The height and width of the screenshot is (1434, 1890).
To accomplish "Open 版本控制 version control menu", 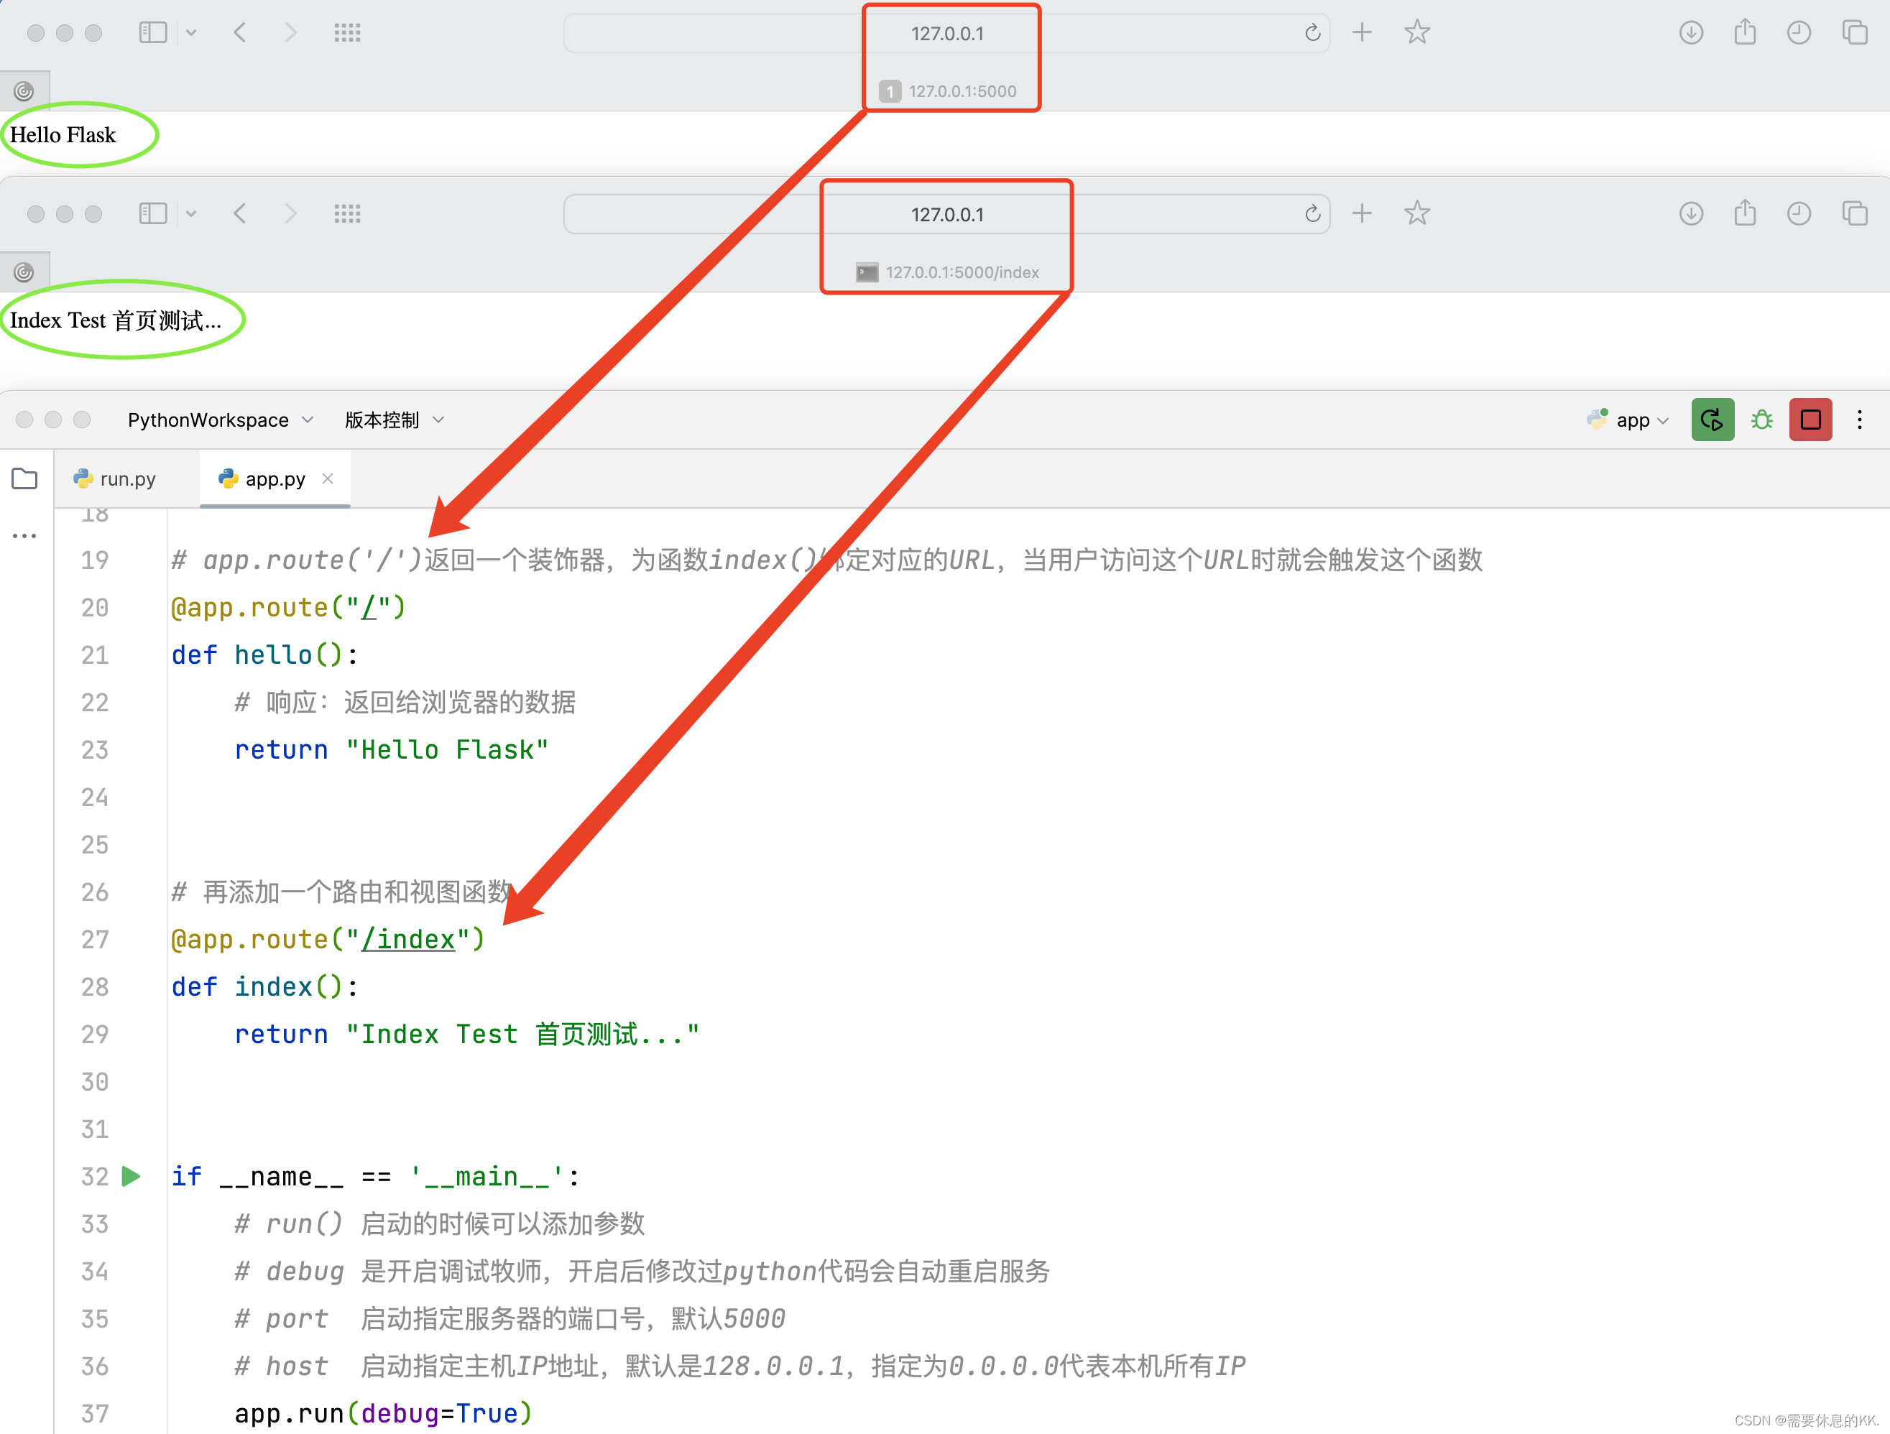I will coord(394,420).
